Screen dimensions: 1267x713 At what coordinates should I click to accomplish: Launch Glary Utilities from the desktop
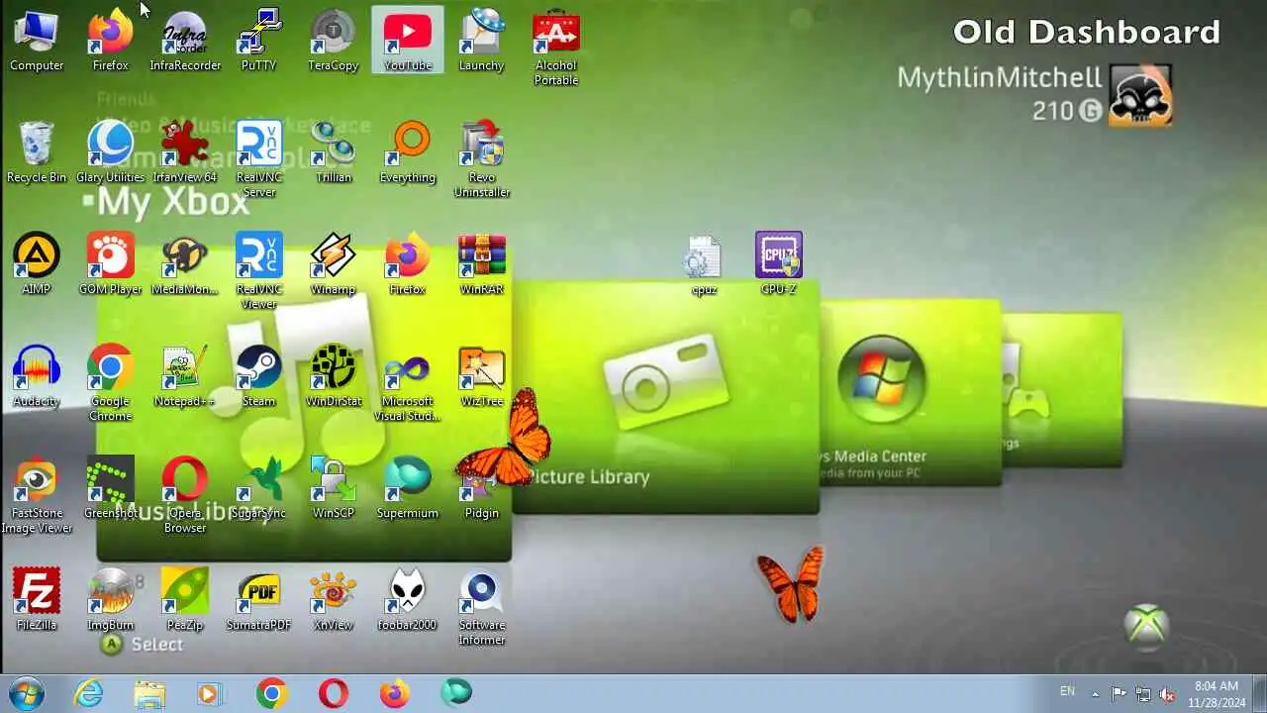pos(111,153)
